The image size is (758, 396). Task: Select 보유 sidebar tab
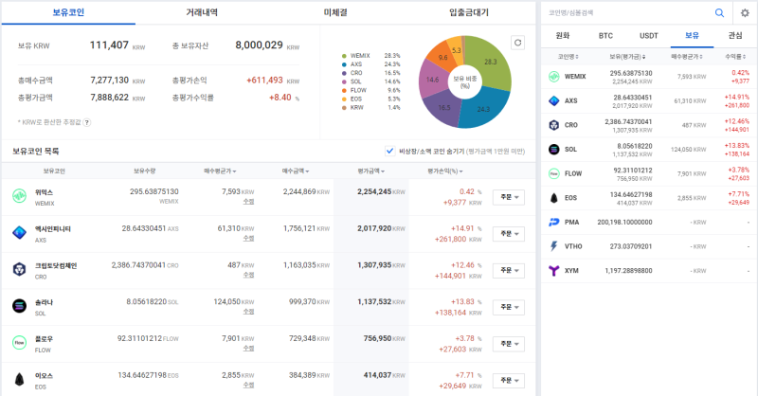tap(692, 36)
